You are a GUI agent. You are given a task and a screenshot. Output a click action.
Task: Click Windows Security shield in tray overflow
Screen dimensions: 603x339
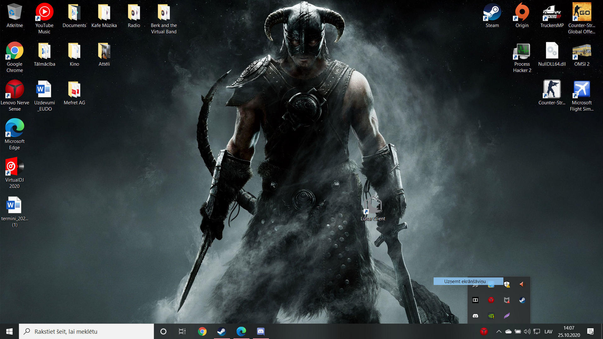click(x=507, y=284)
